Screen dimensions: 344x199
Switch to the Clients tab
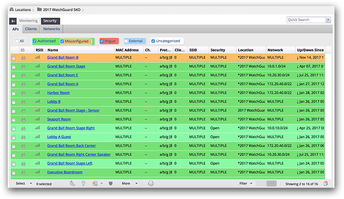pos(31,29)
